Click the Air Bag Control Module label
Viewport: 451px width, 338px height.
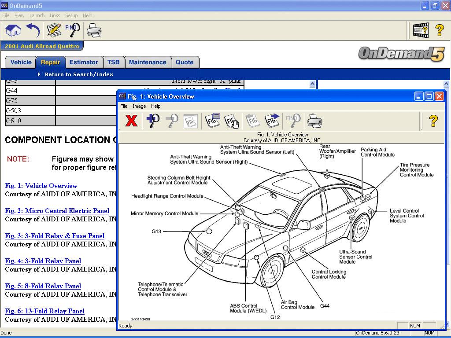(x=298, y=305)
